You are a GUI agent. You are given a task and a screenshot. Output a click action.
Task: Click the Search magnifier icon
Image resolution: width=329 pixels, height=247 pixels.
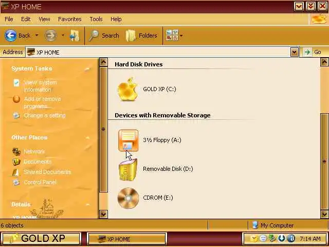click(94, 36)
